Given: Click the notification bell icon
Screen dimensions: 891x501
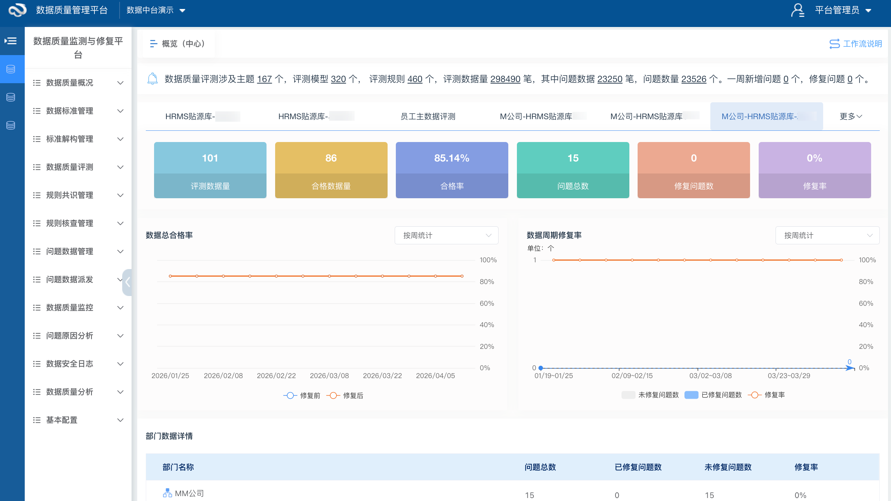Looking at the screenshot, I should [153, 79].
